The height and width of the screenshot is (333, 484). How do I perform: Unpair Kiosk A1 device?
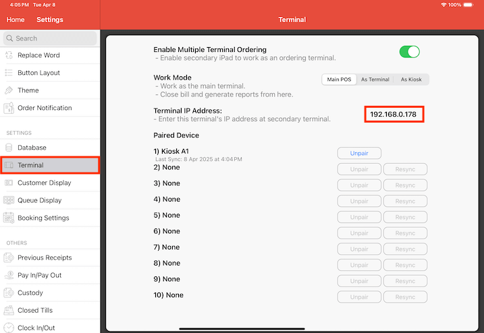359,153
